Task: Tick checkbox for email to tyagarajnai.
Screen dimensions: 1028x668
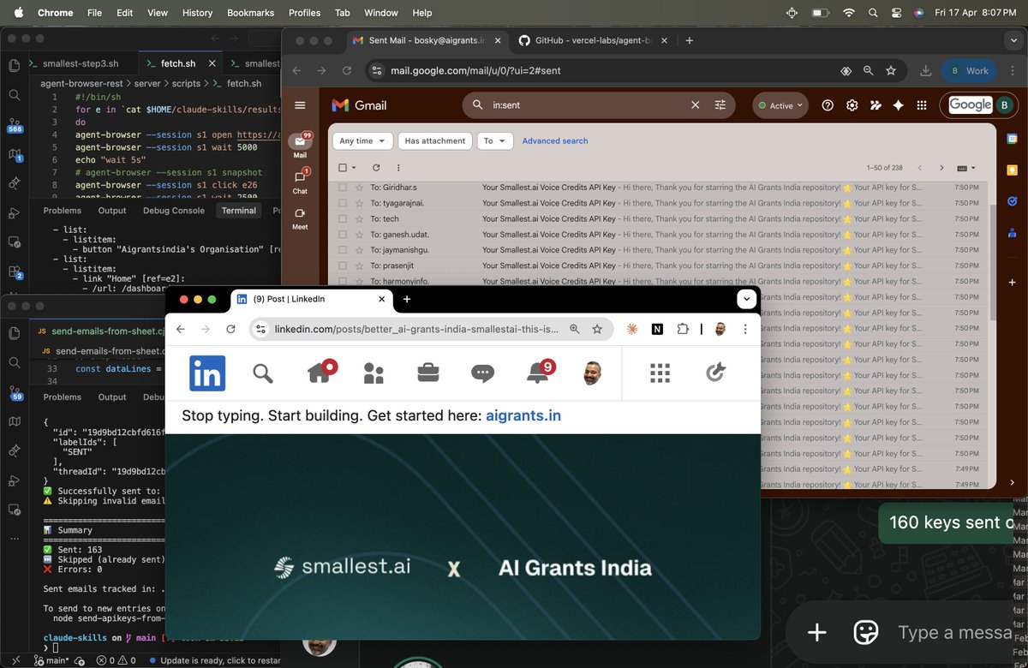Action: point(343,203)
